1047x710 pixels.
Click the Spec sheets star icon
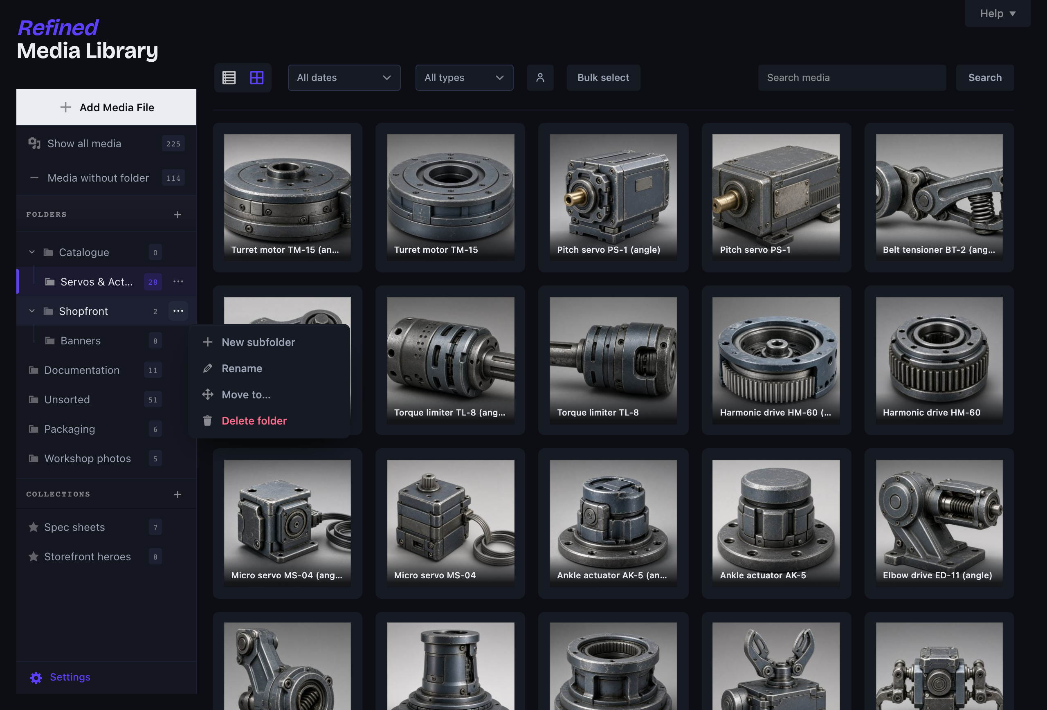[34, 527]
